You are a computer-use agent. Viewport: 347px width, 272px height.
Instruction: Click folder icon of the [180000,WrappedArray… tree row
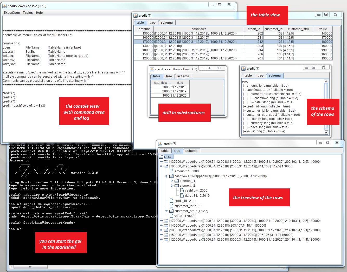pyautogui.click(x=166, y=230)
